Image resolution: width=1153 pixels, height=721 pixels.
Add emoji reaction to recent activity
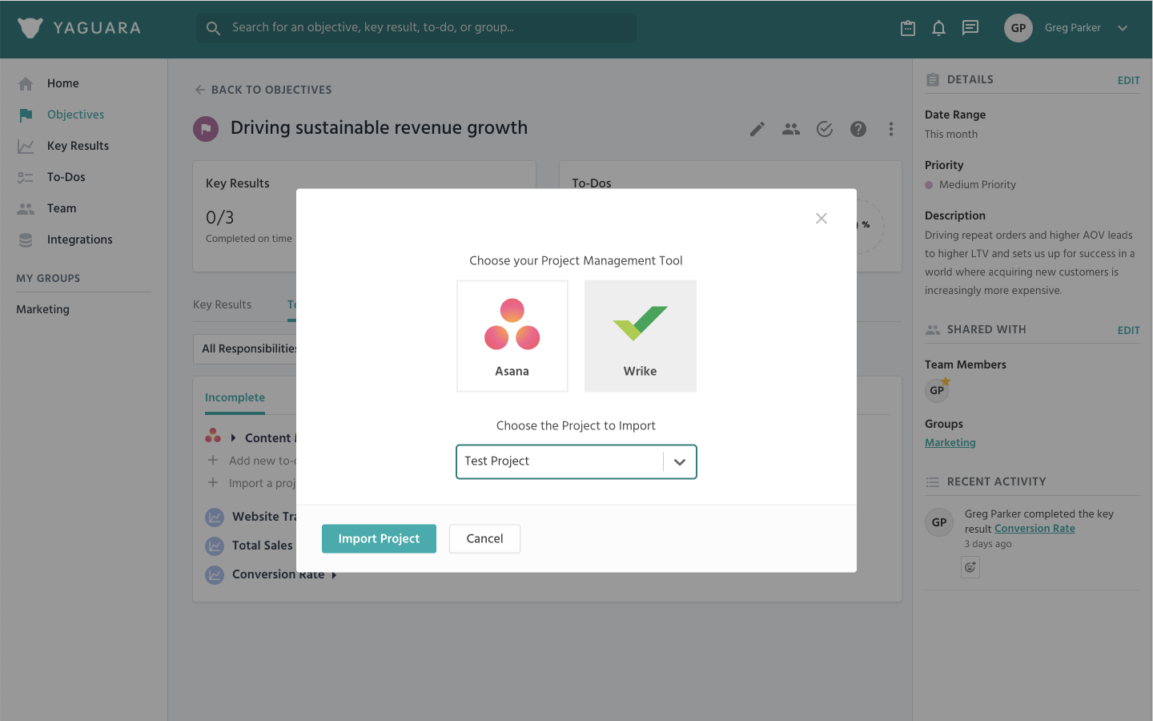[970, 567]
